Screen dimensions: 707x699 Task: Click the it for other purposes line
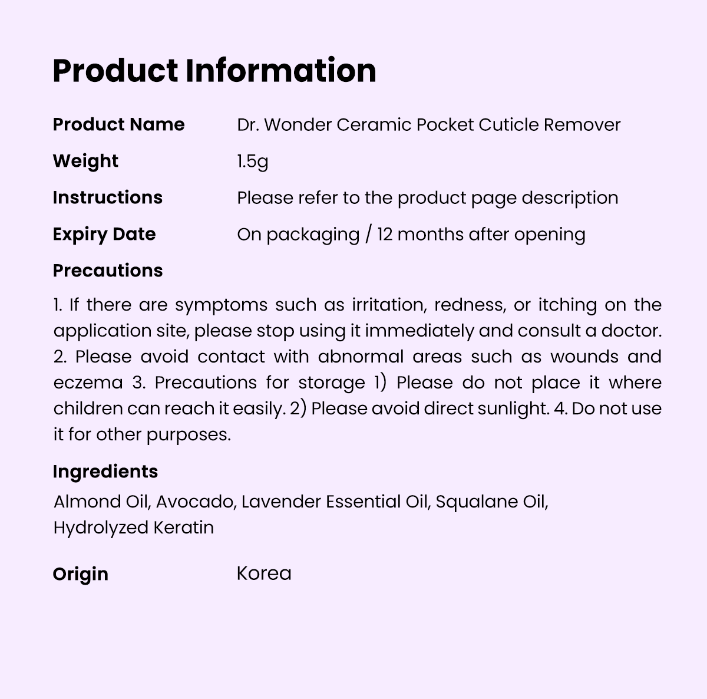tap(142, 434)
